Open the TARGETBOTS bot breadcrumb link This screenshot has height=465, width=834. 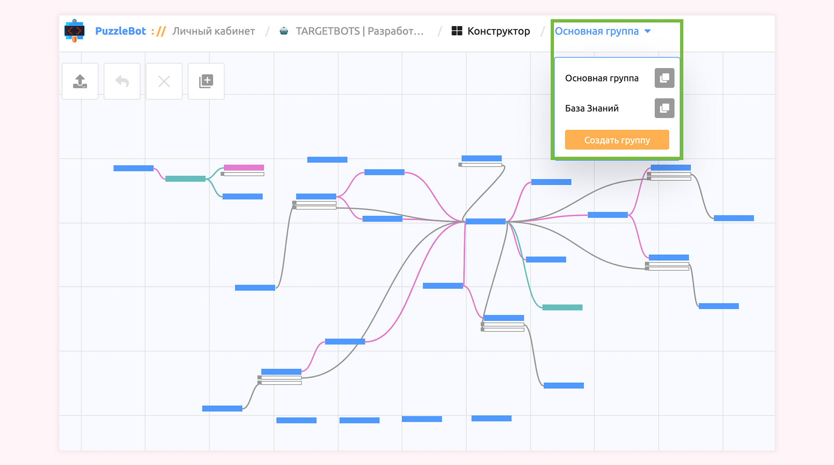(359, 31)
